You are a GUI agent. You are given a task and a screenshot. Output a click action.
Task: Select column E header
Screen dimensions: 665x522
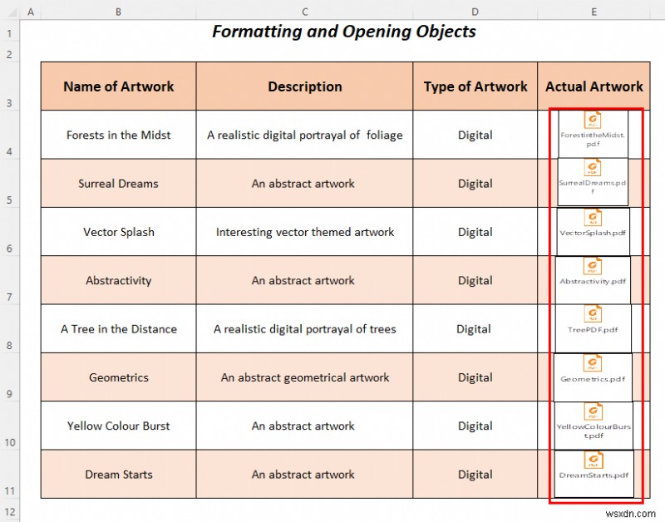[594, 12]
